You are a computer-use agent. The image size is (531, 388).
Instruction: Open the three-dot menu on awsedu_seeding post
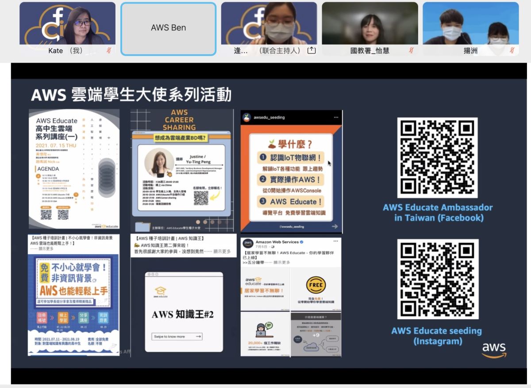[336, 117]
